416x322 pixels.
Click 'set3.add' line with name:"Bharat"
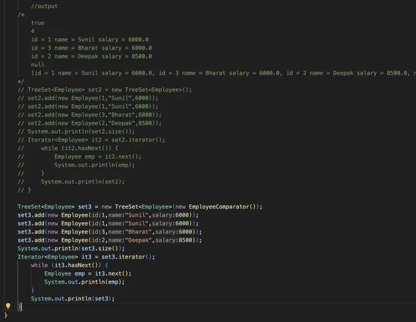[110, 232]
